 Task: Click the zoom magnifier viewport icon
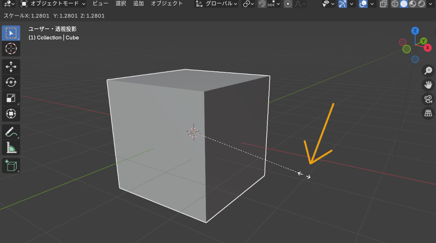[x=428, y=70]
